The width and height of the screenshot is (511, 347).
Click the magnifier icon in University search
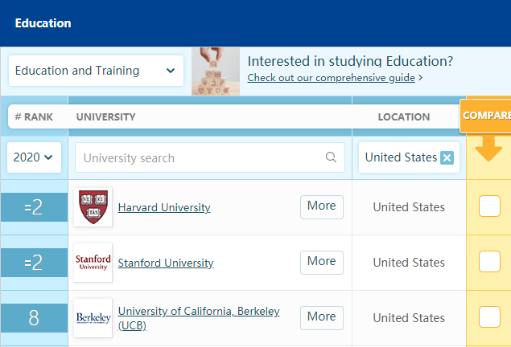pos(331,157)
